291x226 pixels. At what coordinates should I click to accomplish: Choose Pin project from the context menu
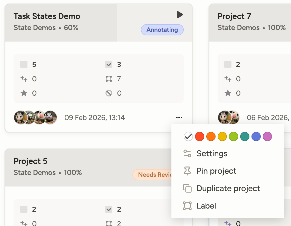216,171
